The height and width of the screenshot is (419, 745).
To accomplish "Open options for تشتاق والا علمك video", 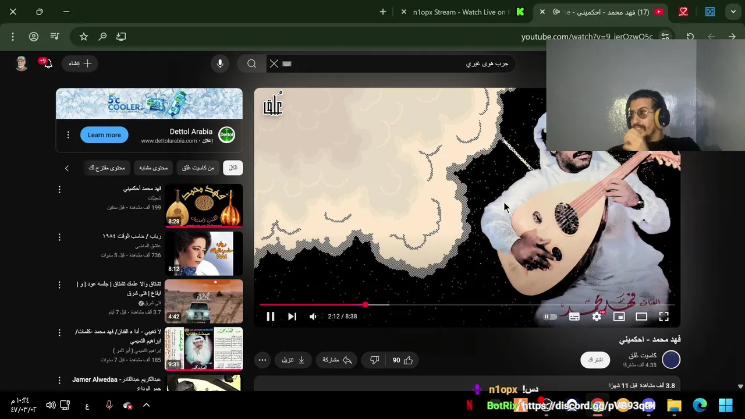I will coord(59,285).
